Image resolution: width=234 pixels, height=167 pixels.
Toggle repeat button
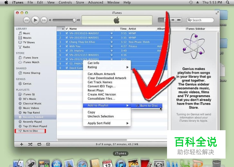(x=39, y=144)
